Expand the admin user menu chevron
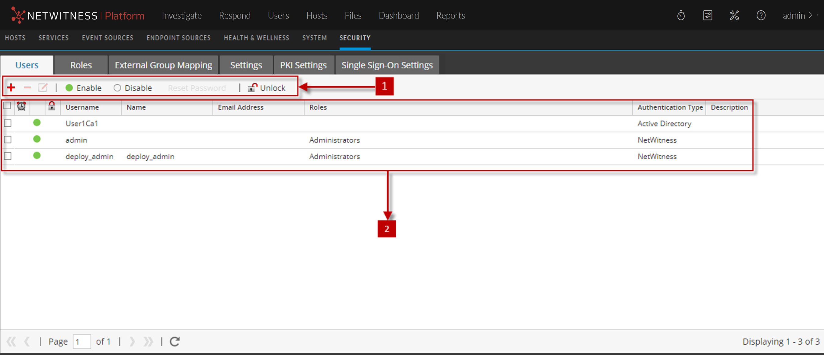Image resolution: width=824 pixels, height=355 pixels. 810,15
